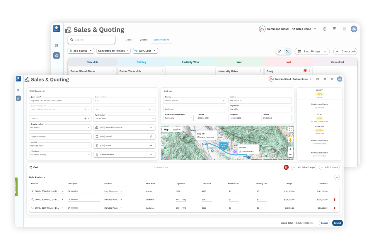Open the Job Status dropdown
This screenshot has height=250, width=375.
81,50
